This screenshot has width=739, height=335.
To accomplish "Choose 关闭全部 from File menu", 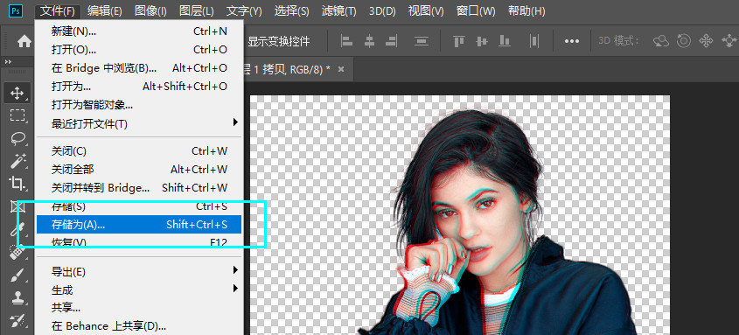I will [139, 169].
